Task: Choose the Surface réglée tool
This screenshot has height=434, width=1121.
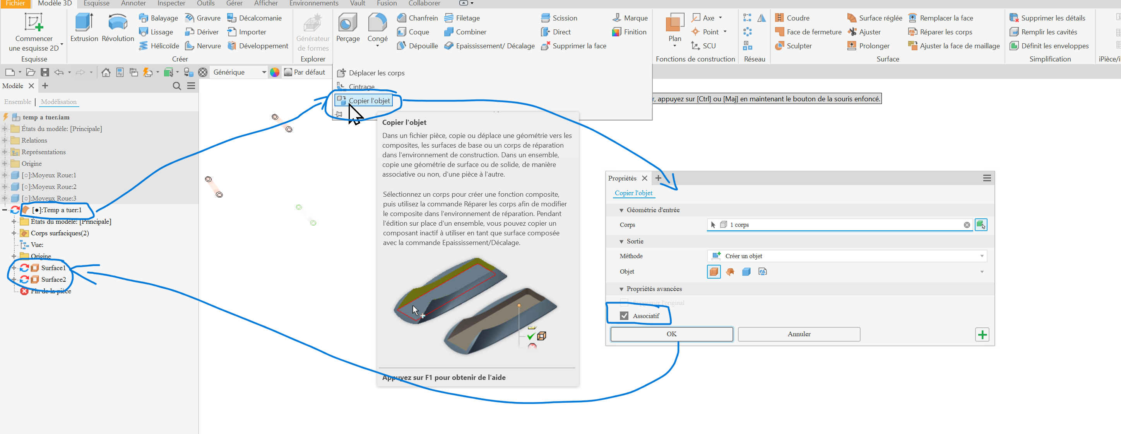Action: click(874, 18)
